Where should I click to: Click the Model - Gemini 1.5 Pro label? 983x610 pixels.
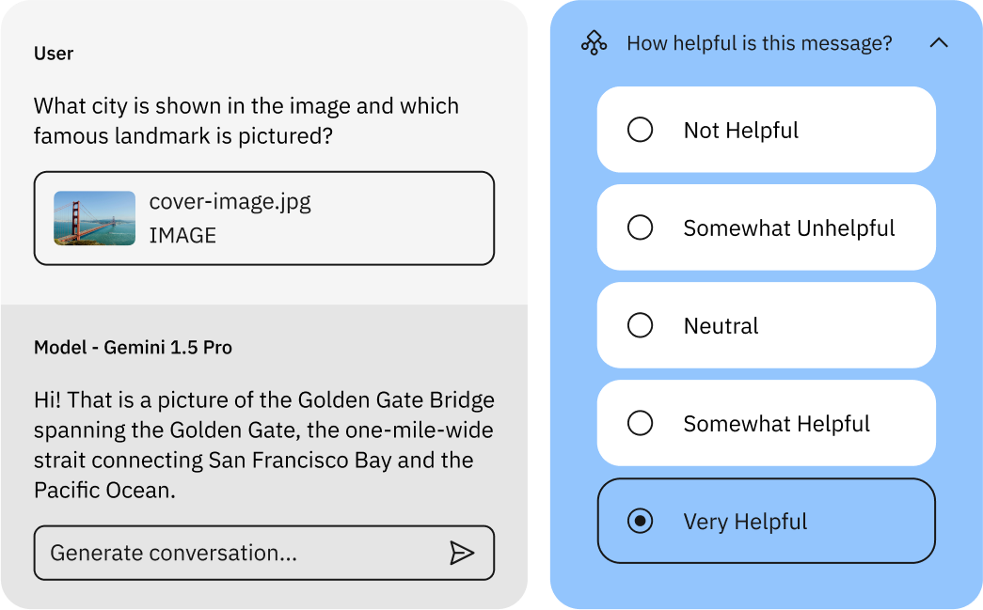tap(133, 348)
